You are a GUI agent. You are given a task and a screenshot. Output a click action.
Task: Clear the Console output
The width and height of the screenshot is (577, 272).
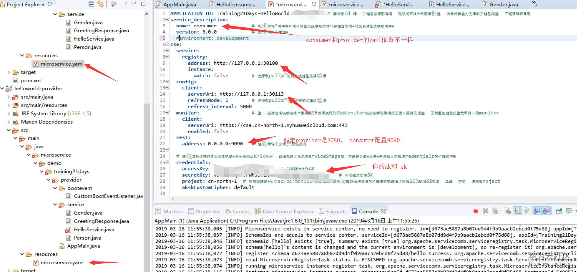(508, 211)
